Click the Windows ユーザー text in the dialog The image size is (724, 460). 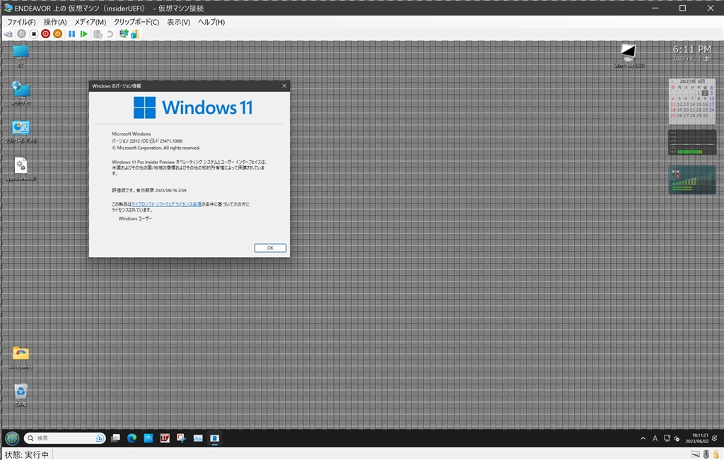click(x=135, y=218)
